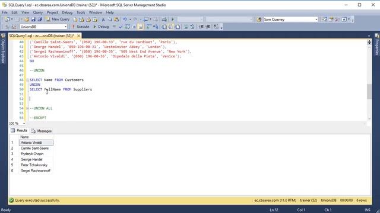Collapse the --UNION ALL comment block
Image resolution: width=380 pixels, height=213 pixels.
(x=27, y=108)
